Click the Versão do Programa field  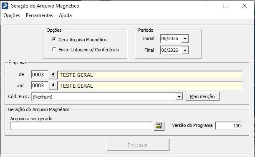coord(228,126)
